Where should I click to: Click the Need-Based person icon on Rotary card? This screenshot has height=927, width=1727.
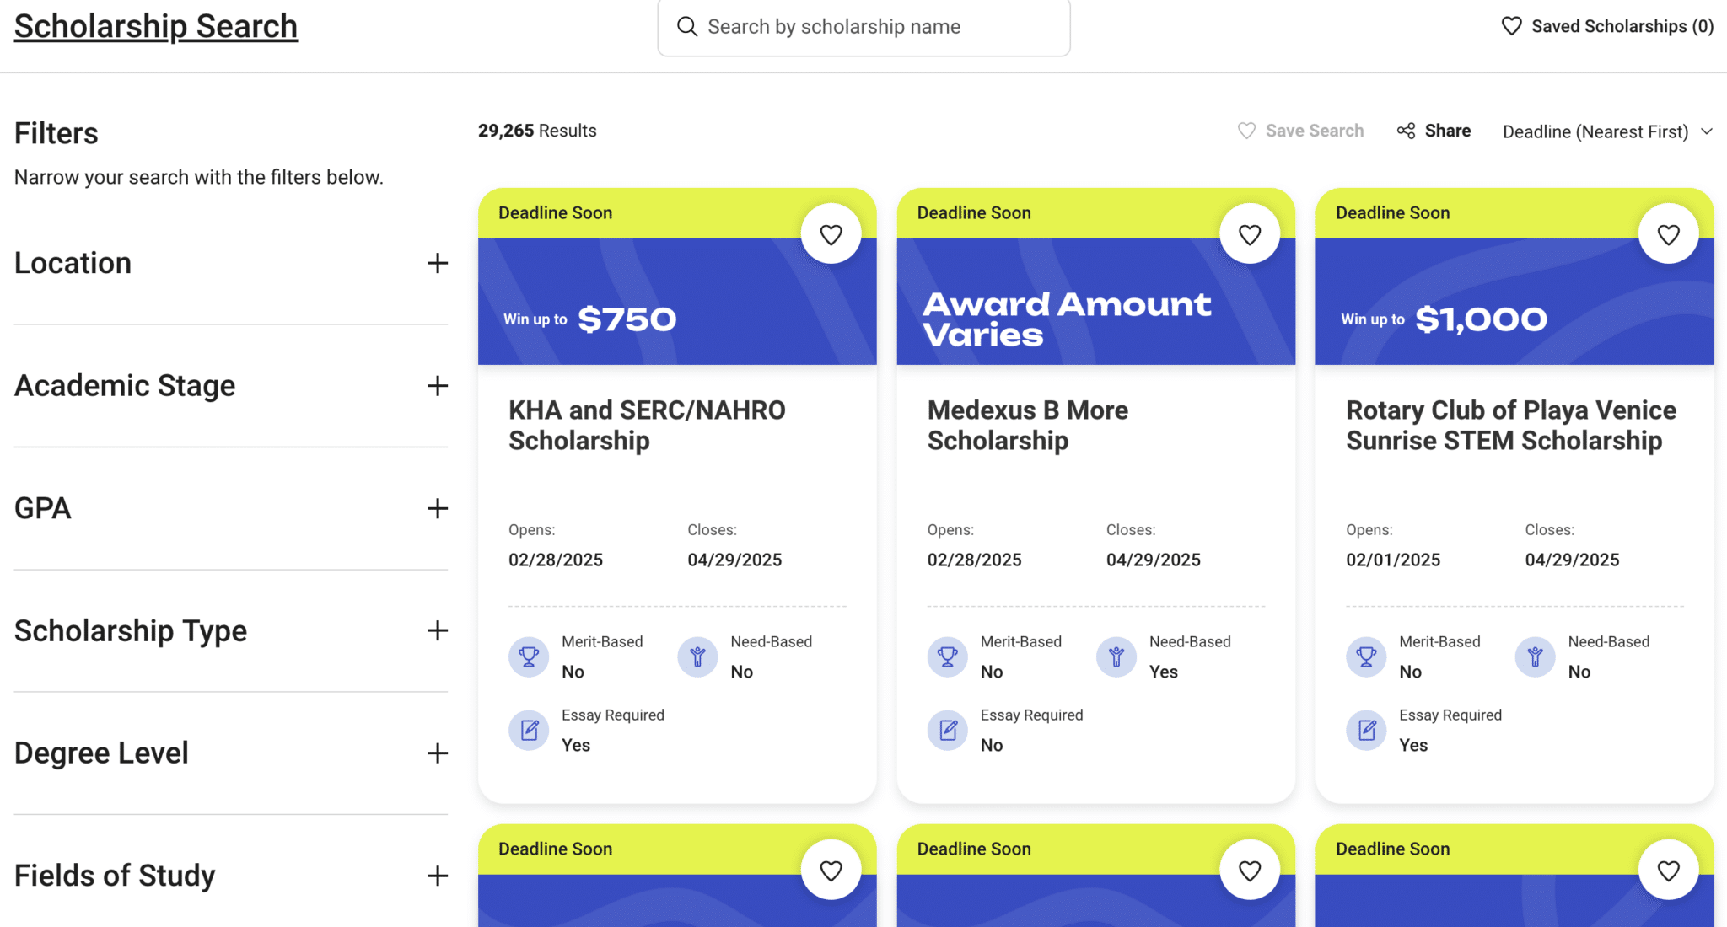[1535, 657]
